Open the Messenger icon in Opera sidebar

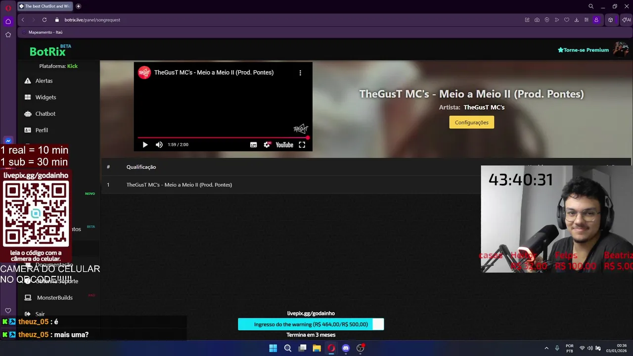tap(8, 141)
